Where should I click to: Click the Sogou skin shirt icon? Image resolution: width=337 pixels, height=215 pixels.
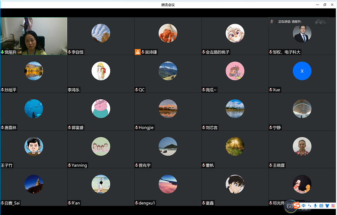click(x=327, y=206)
